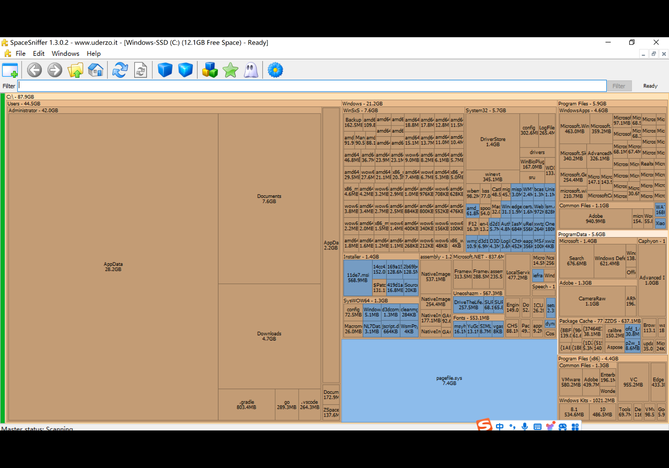The width and height of the screenshot is (669, 468).
Task: Click the LocalService 477.2MB block
Action: coord(517,275)
